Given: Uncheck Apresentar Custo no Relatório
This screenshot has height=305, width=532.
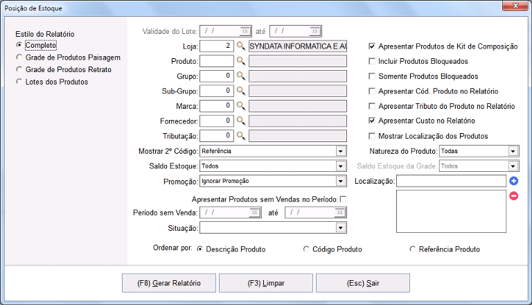Looking at the screenshot, I should 372,121.
